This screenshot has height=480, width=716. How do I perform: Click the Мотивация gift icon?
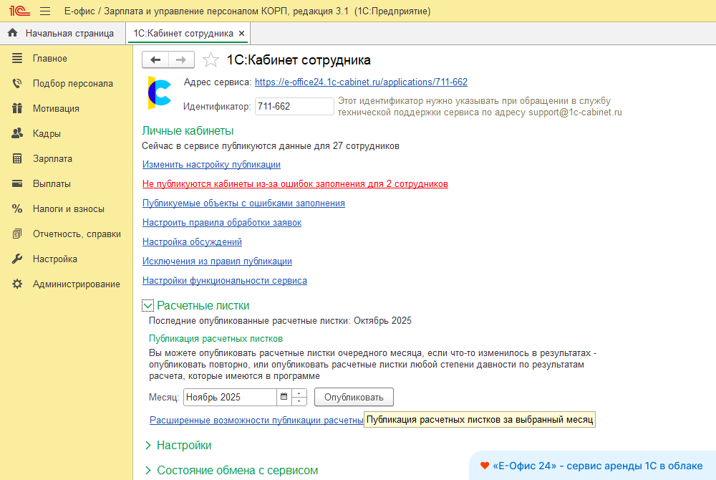point(17,108)
